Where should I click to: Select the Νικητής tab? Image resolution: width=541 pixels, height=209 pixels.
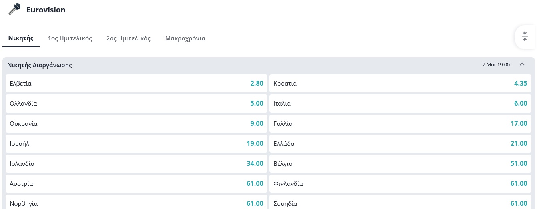pyautogui.click(x=21, y=38)
